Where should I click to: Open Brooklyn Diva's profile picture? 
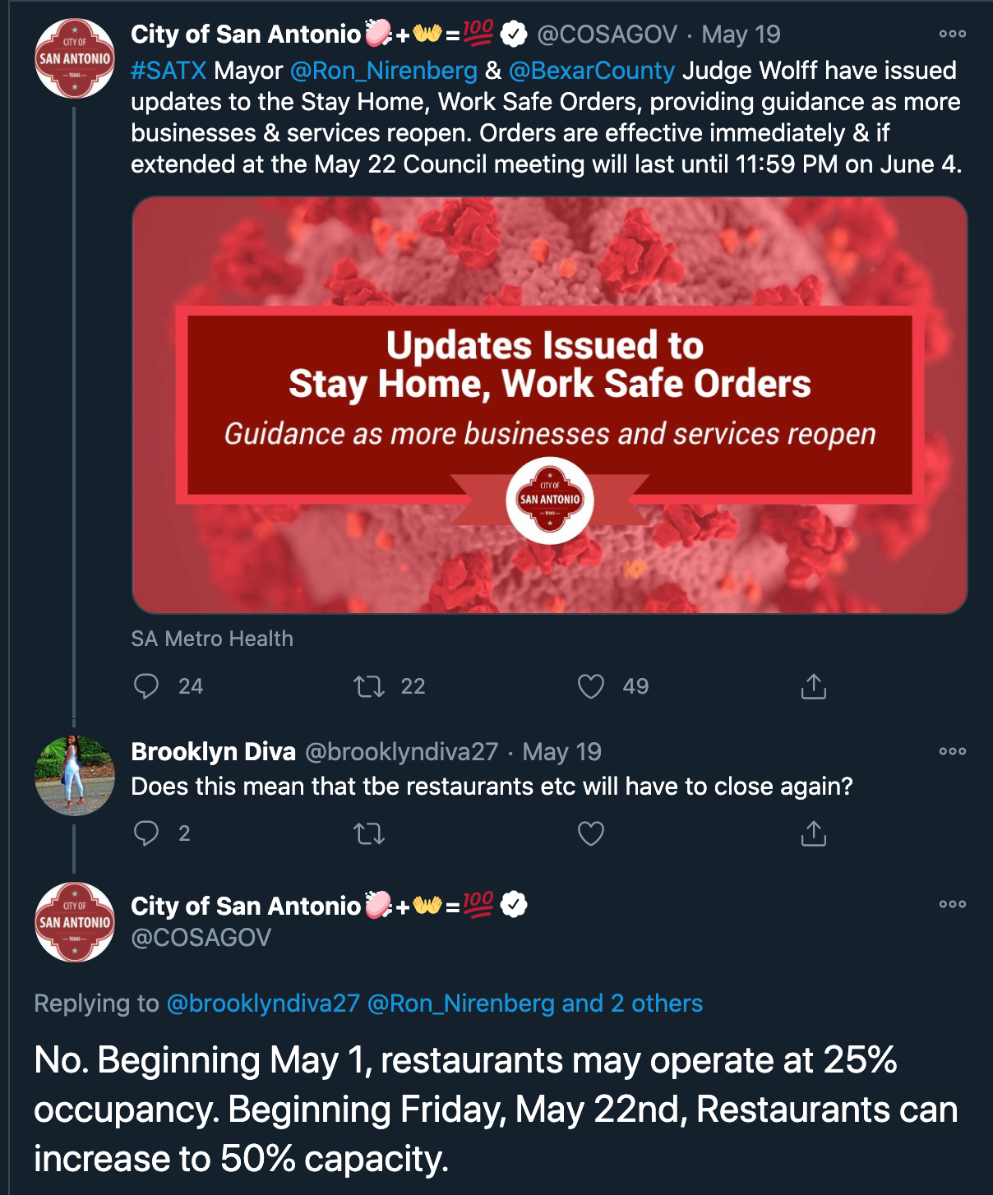(75, 776)
